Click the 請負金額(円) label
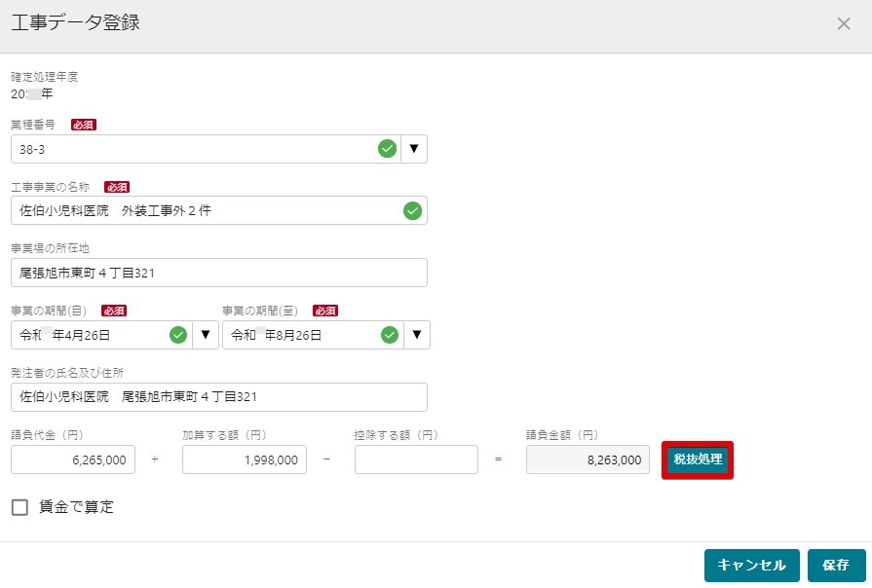This screenshot has height=588, width=872. click(563, 434)
